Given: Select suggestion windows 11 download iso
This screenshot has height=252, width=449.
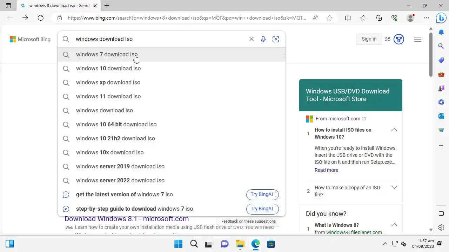Looking at the screenshot, I should pos(172,96).
